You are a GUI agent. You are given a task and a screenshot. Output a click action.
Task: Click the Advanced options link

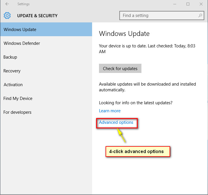(x=116, y=122)
